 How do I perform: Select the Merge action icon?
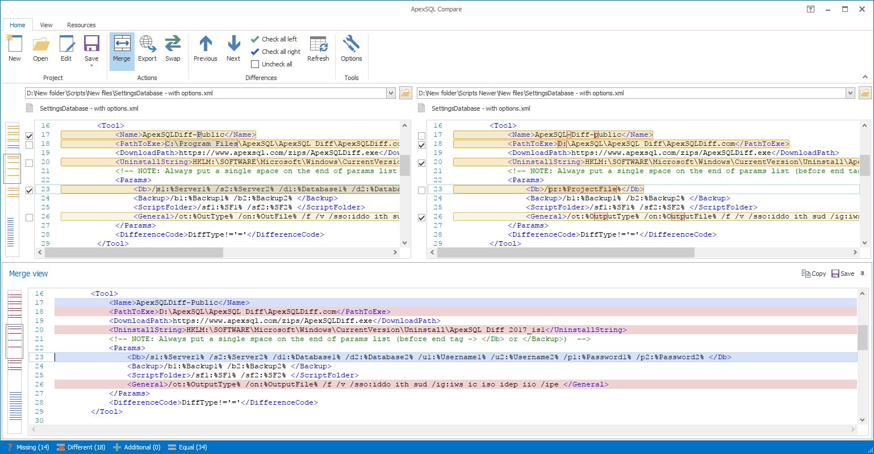coord(121,48)
